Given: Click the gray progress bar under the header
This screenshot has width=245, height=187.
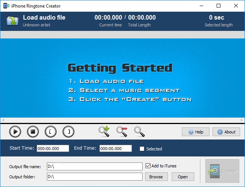Looking at the screenshot, I should (x=122, y=35).
